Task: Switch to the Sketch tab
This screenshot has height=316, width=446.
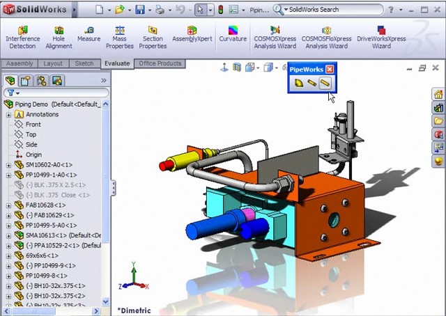Action: (84, 63)
